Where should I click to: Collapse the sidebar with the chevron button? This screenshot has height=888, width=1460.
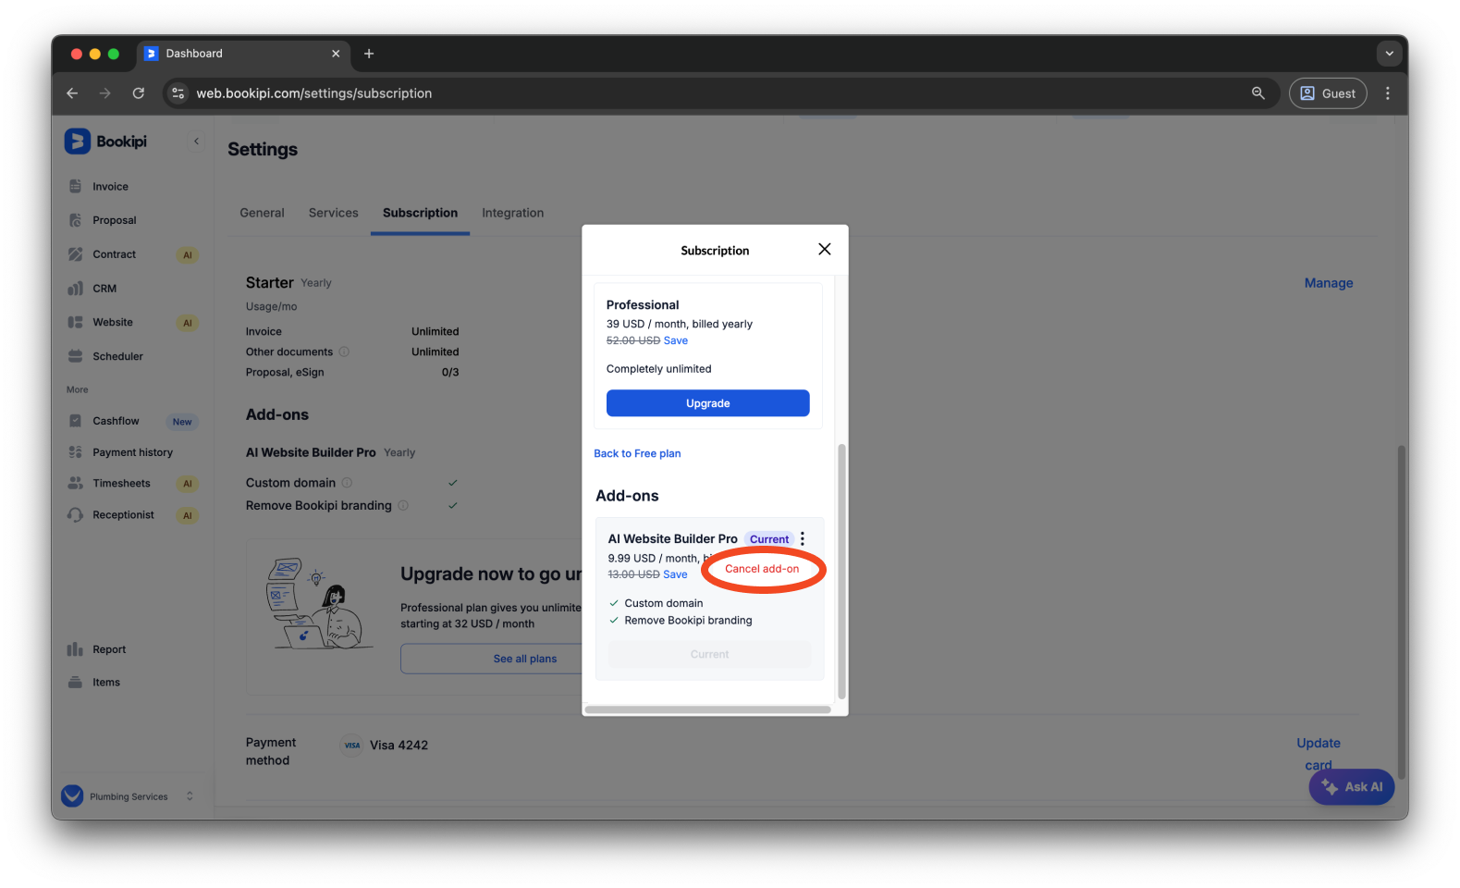[196, 142]
